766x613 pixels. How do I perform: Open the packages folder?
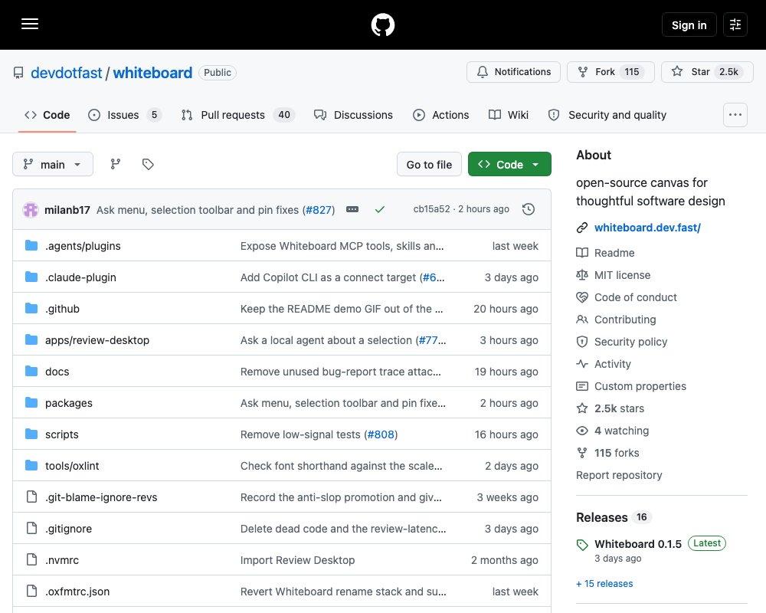coord(69,403)
